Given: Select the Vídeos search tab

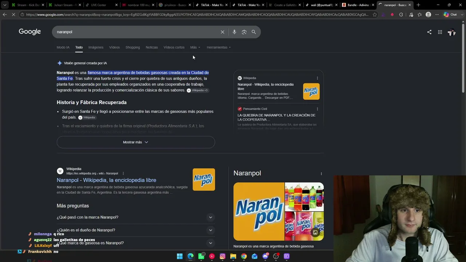Looking at the screenshot, I should pos(114,47).
